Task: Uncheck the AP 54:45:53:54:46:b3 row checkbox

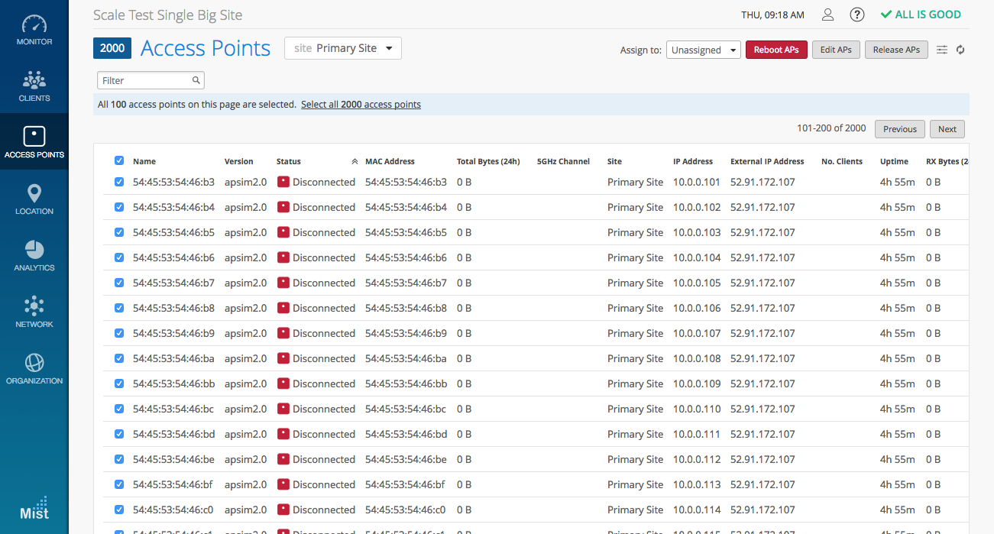Action: tap(119, 182)
